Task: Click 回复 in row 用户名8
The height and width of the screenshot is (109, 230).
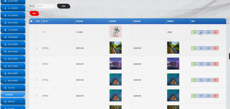Action: pyautogui.click(x=208, y=48)
